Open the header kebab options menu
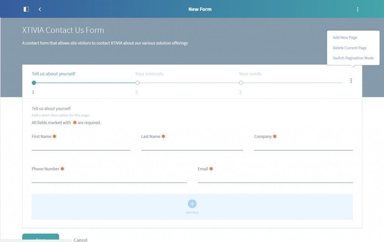The height and width of the screenshot is (242, 384). pyautogui.click(x=357, y=9)
